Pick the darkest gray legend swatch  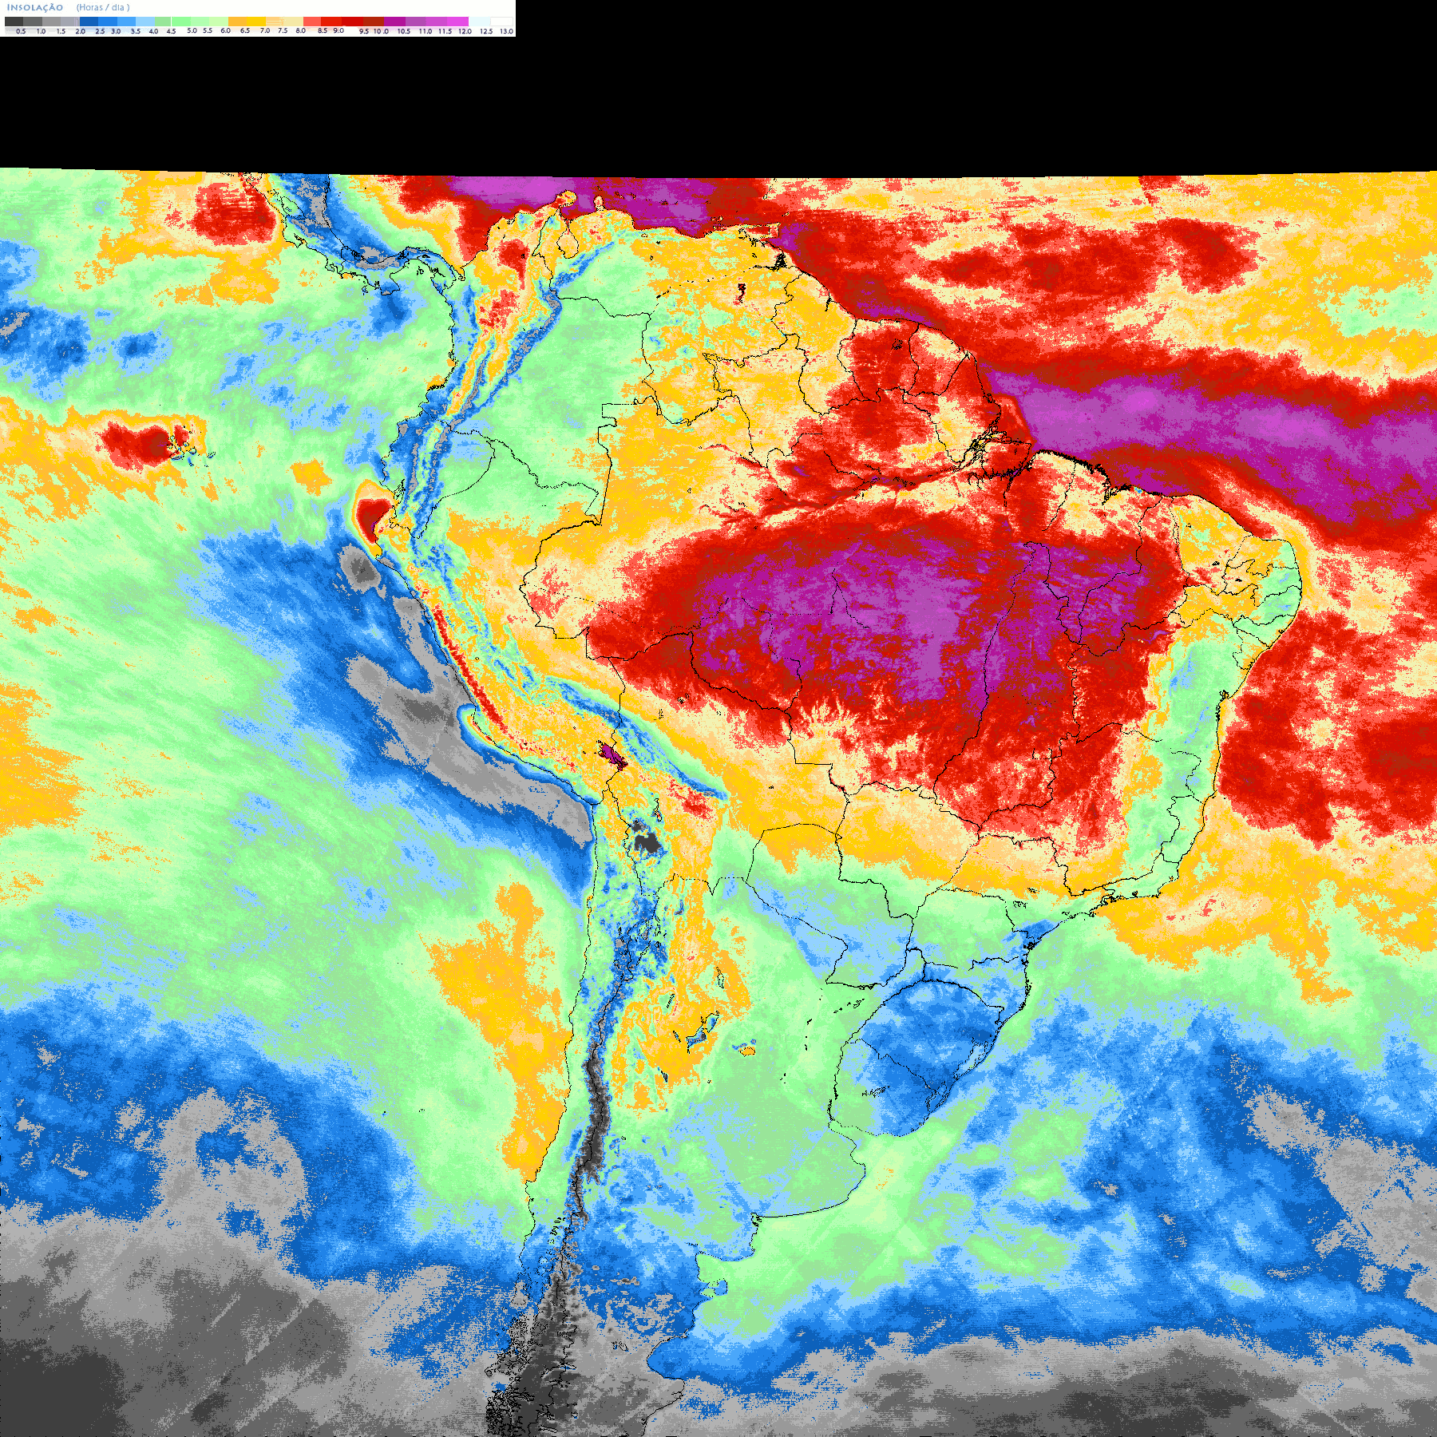pyautogui.click(x=14, y=22)
